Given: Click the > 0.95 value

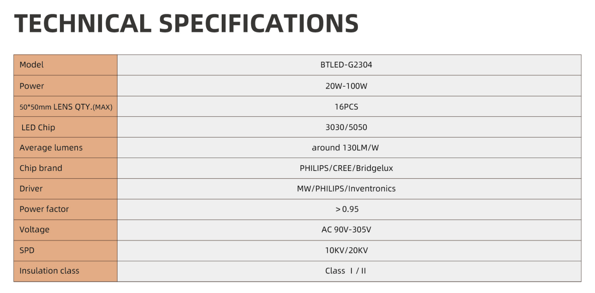Looking at the screenshot, I should [x=346, y=209].
